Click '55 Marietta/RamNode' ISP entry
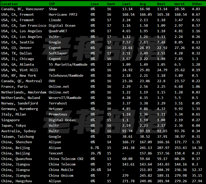Viewport: 206px width, 184px height. [x=68, y=65]
